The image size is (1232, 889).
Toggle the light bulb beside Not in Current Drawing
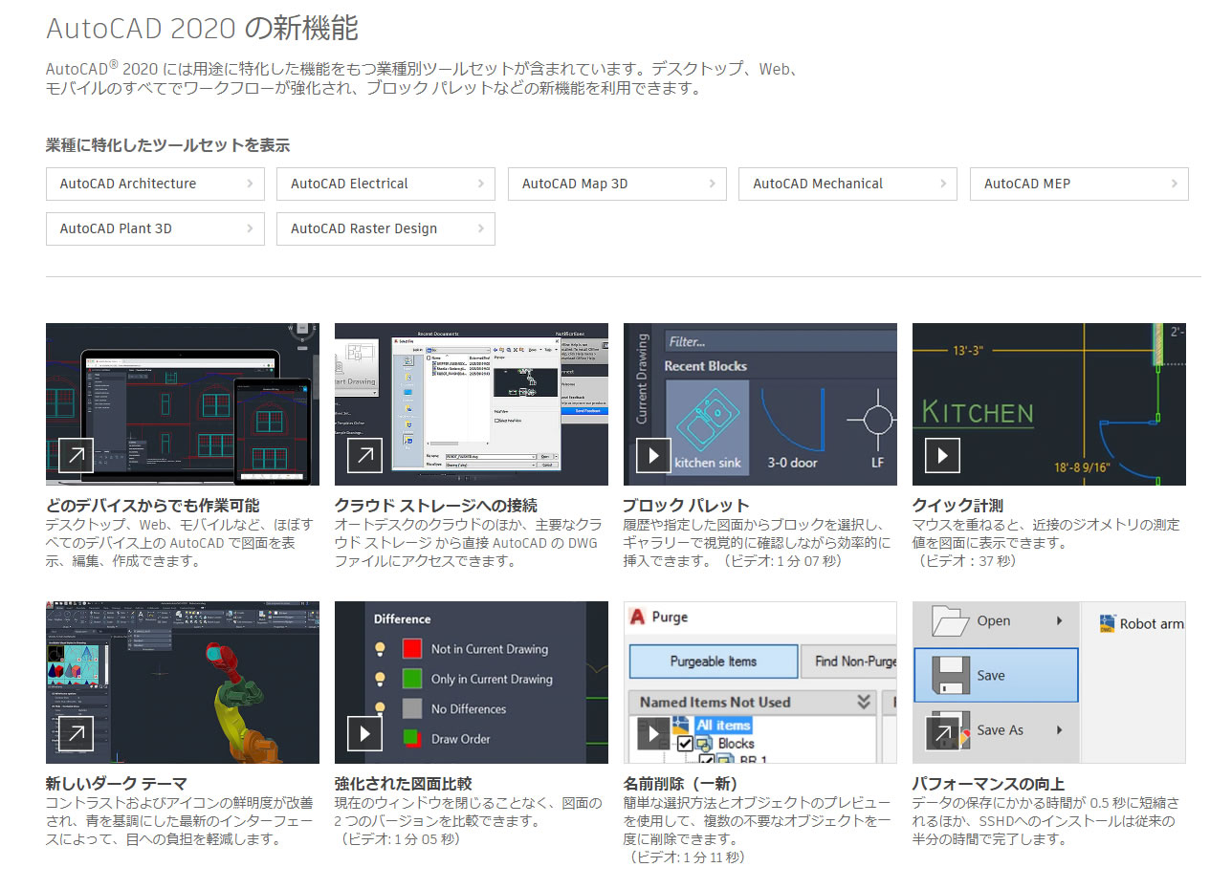tap(380, 649)
